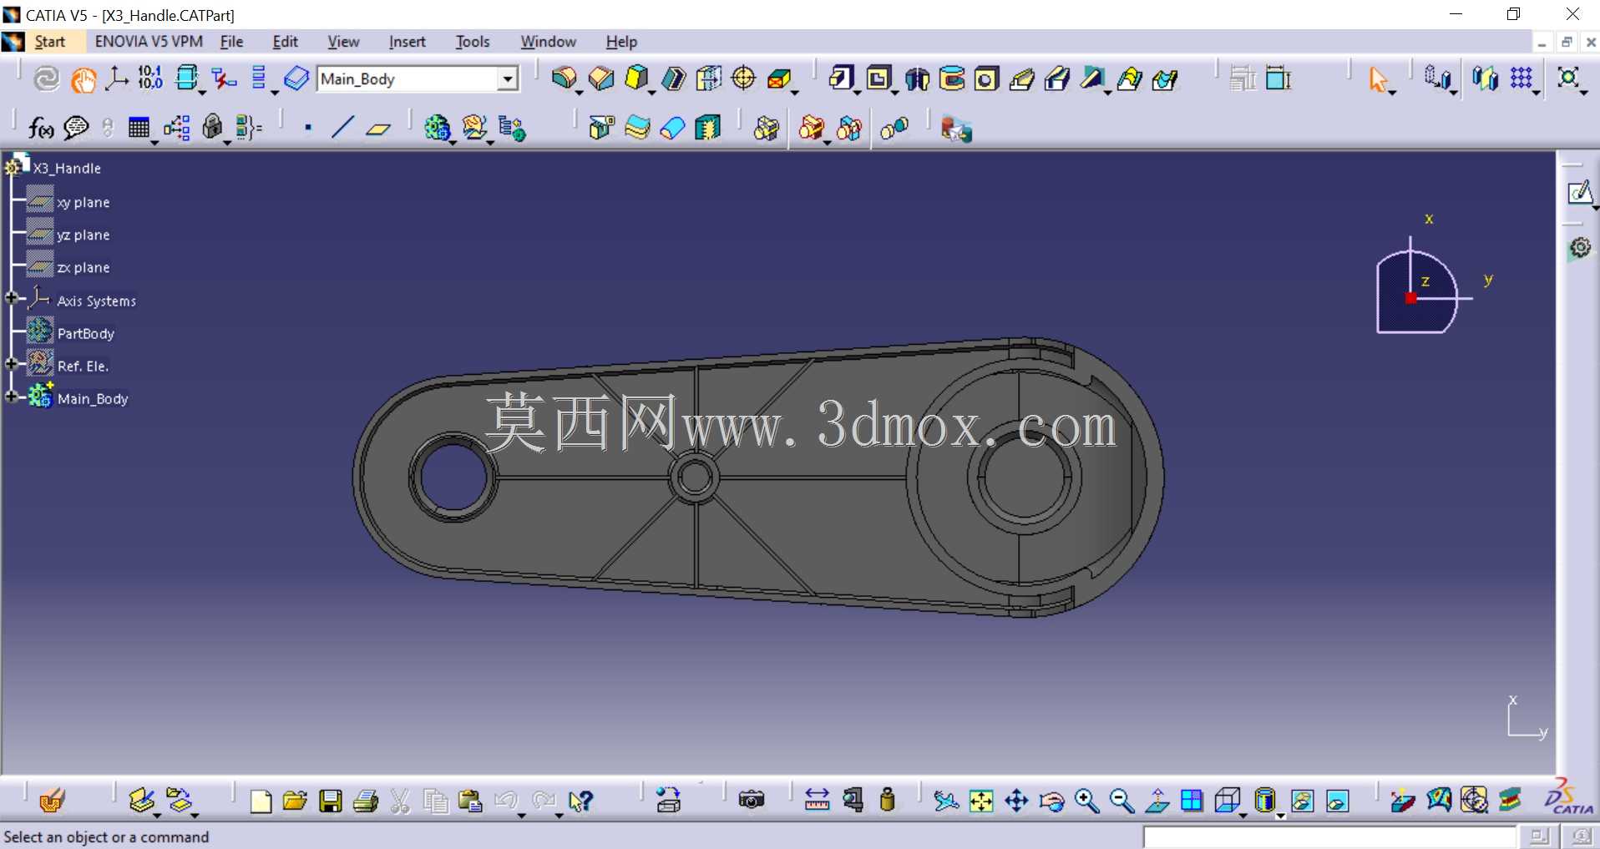Toggle the manual update mode hand icon
Image resolution: width=1600 pixels, height=849 pixels.
click(83, 78)
